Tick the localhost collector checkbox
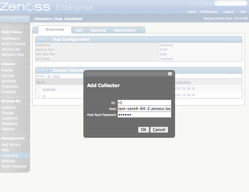Screen dimensions: 249x192 click(39, 88)
